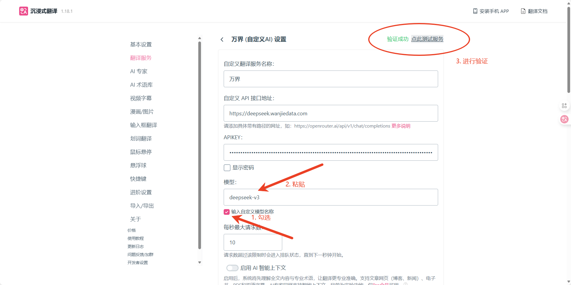
Task: Click the page vertical scrollbar thumb
Action: pyautogui.click(x=569, y=50)
